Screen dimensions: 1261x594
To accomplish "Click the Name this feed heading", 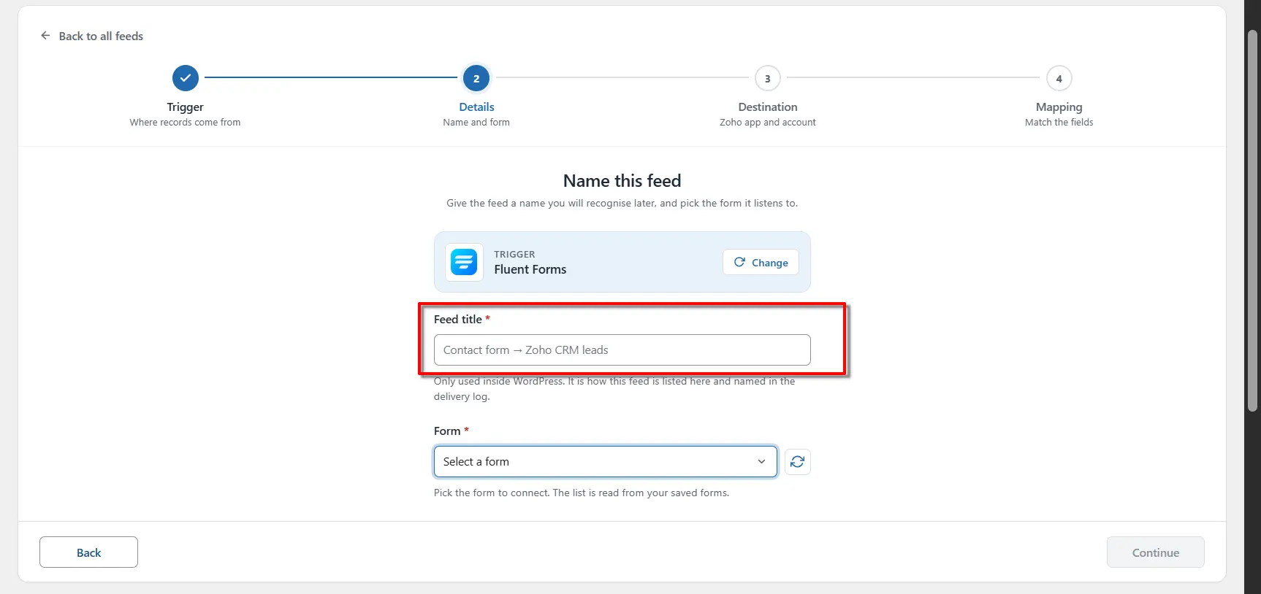I will coord(622,180).
